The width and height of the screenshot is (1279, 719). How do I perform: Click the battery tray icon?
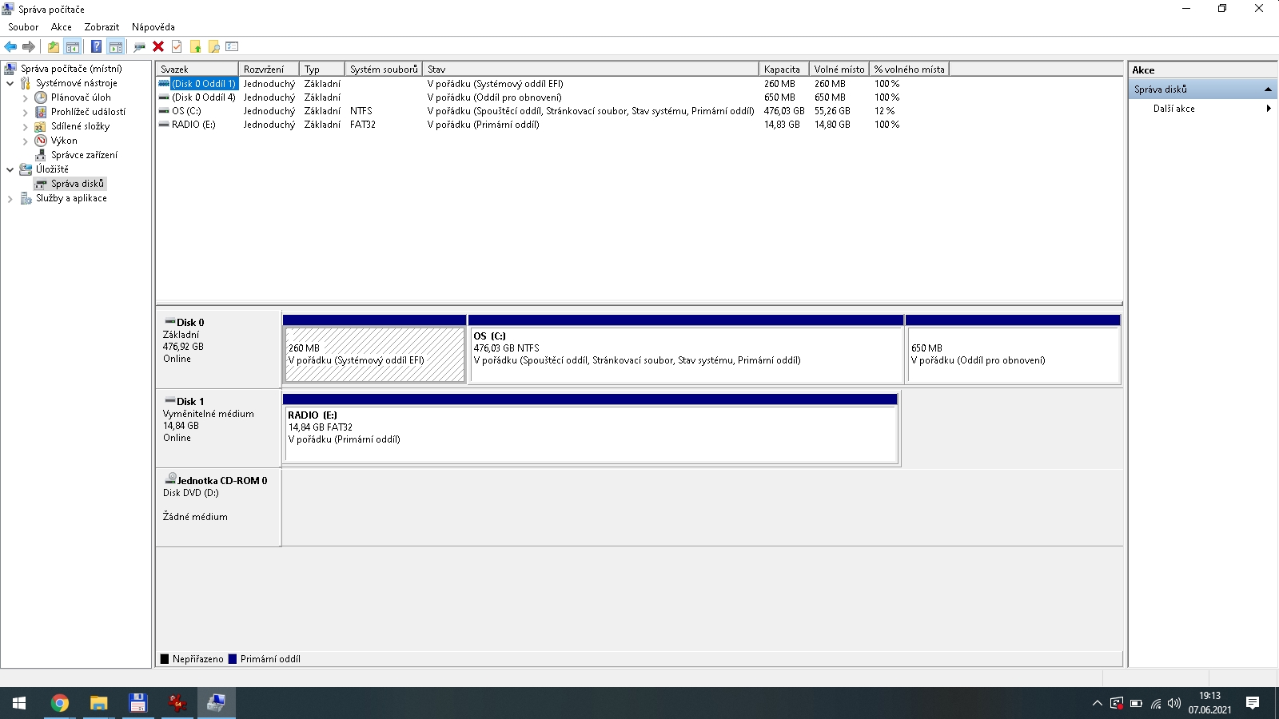pyautogui.click(x=1136, y=703)
